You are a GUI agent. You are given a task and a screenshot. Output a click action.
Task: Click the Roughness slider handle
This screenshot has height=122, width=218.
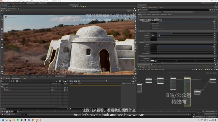(x=159, y=36)
